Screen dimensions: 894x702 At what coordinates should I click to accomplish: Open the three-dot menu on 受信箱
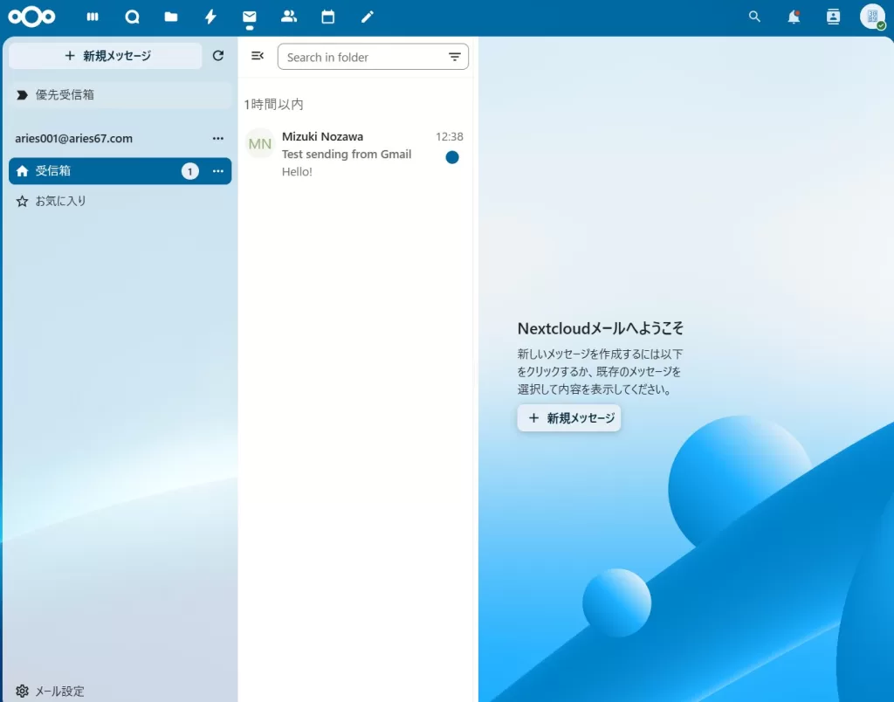click(x=217, y=171)
